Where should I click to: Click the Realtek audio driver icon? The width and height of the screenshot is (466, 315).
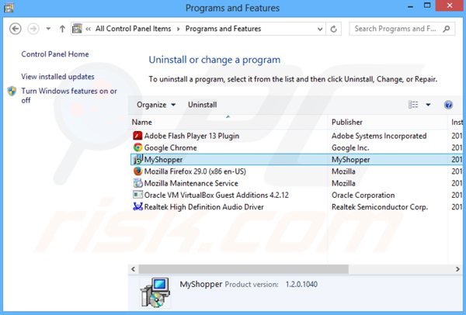click(137, 206)
